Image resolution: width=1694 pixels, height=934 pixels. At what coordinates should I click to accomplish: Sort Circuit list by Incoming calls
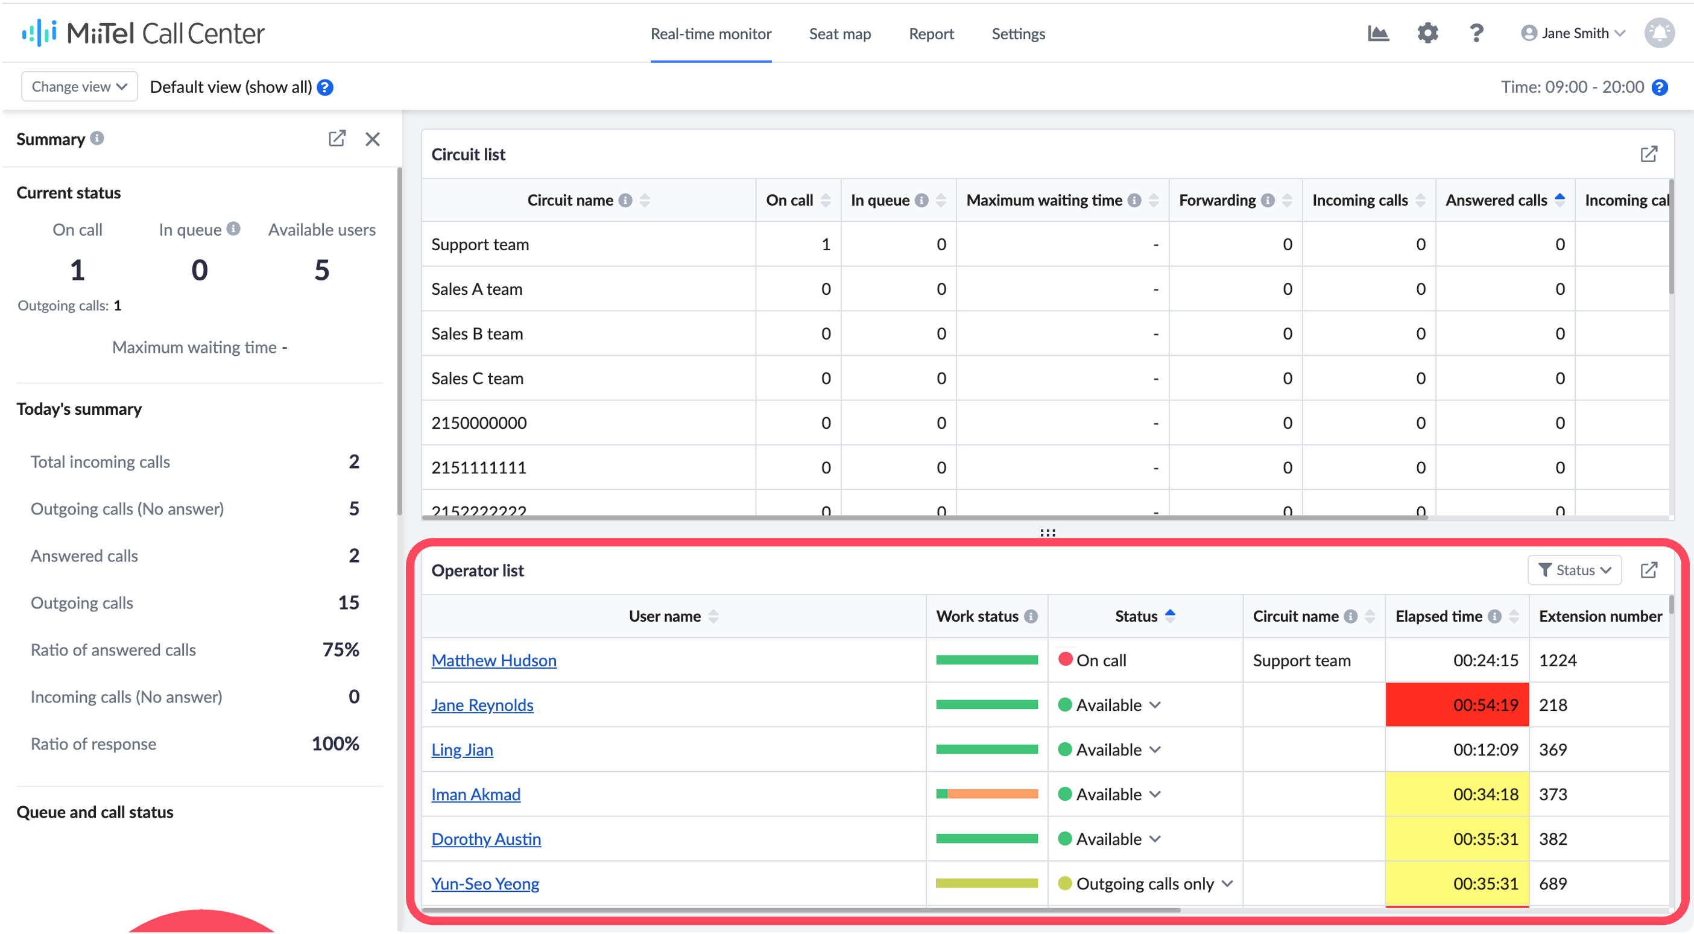pos(1420,200)
